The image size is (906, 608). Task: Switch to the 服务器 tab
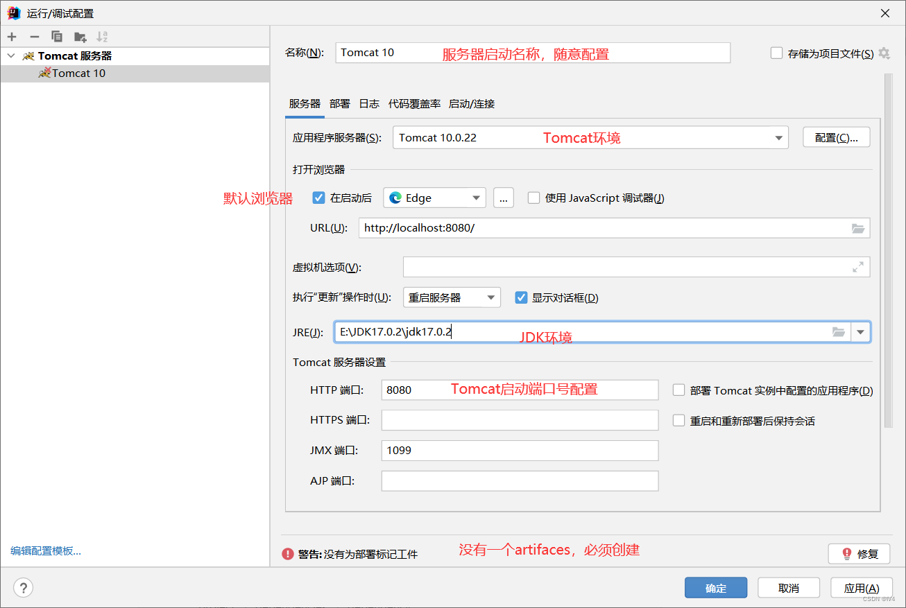(305, 104)
